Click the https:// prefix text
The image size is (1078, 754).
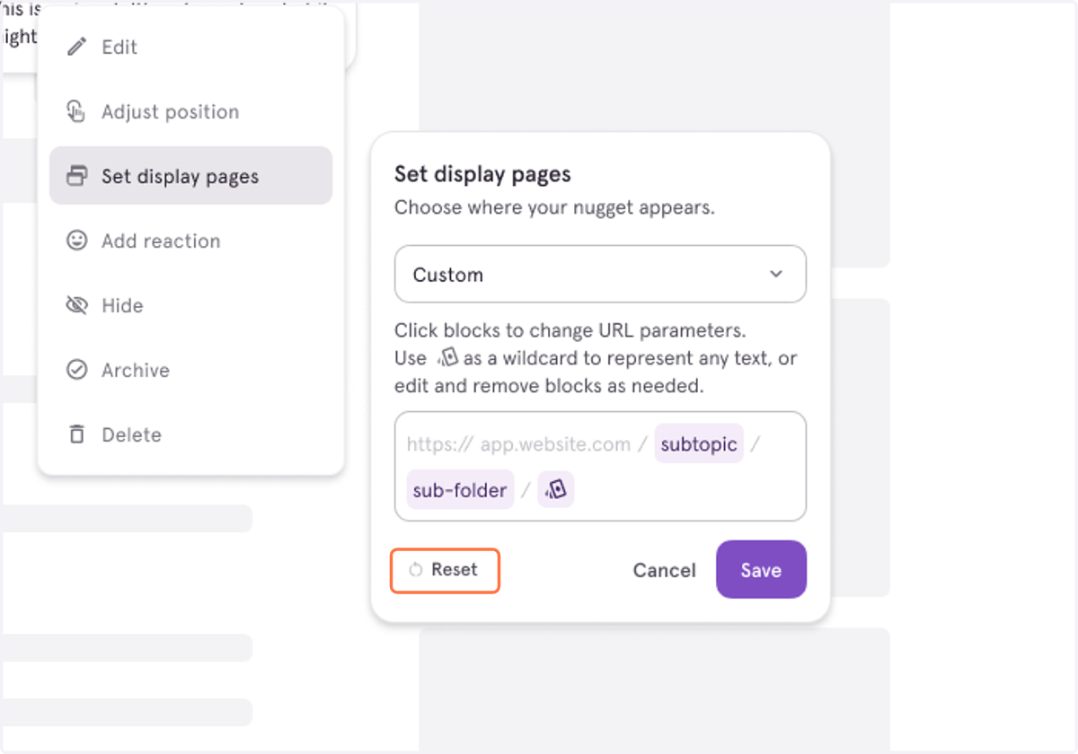439,444
